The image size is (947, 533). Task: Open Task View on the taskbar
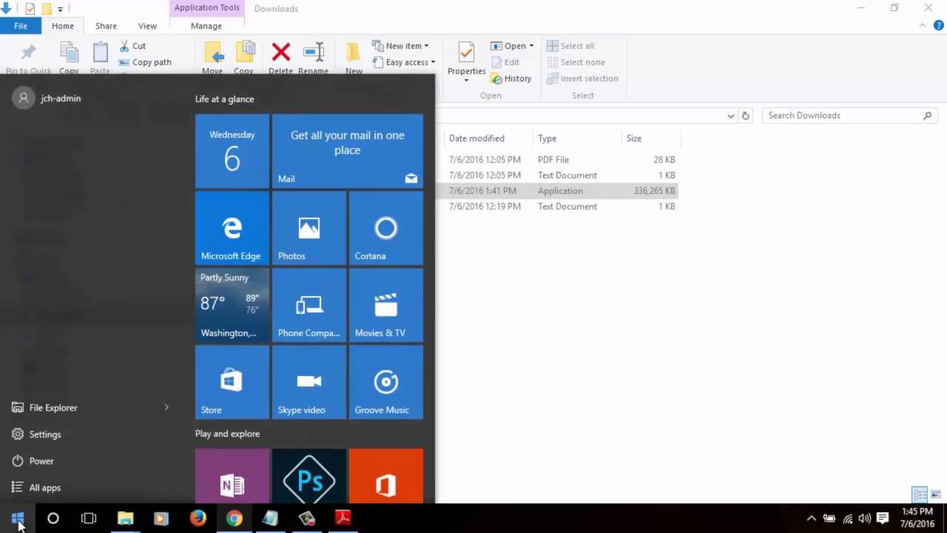89,518
